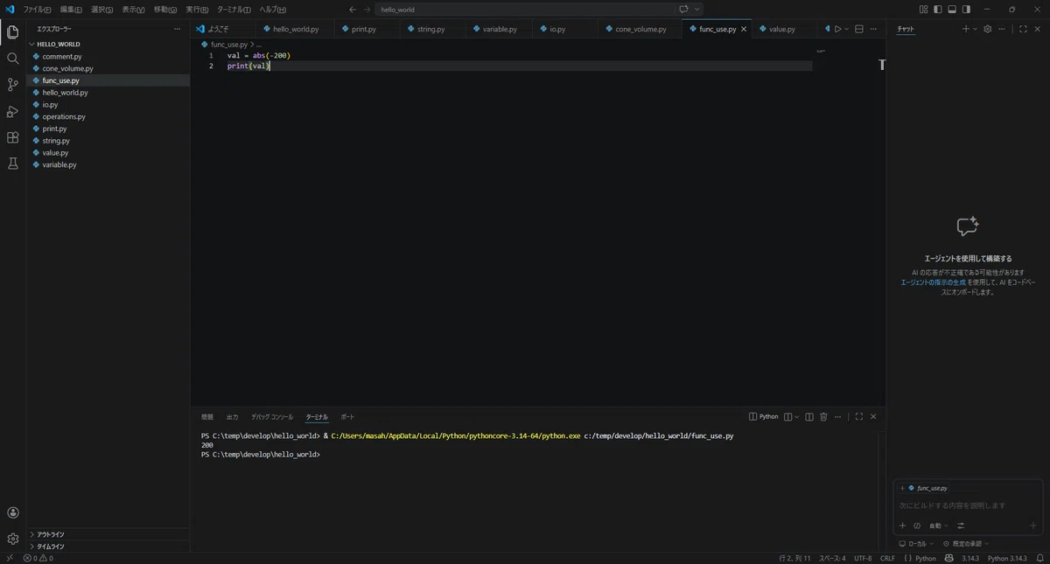Open the 自動 model picker dropdown

[938, 526]
